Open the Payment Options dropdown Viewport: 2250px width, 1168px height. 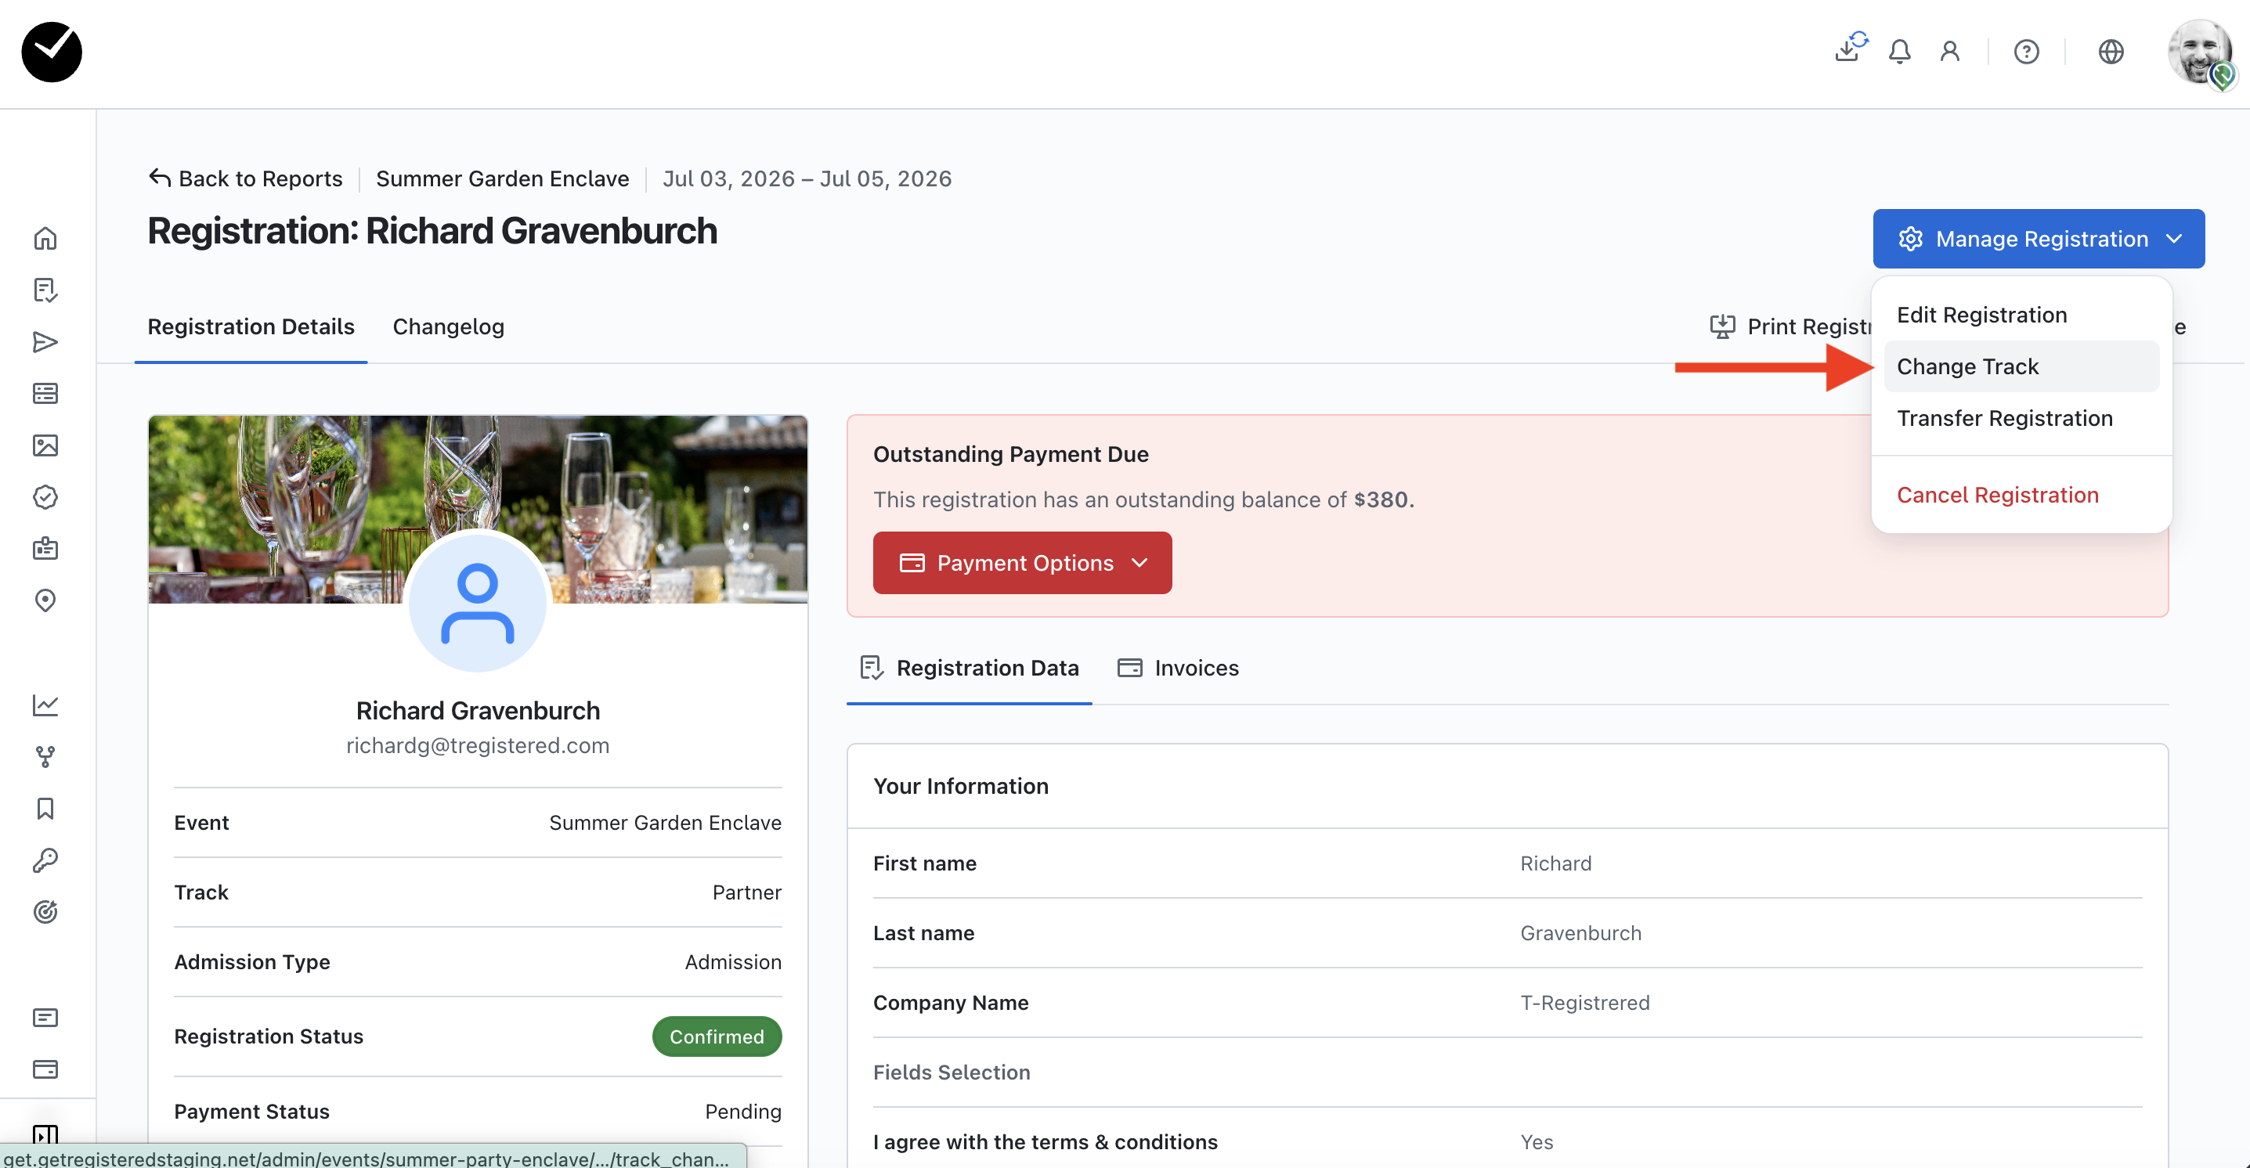tap(1022, 563)
